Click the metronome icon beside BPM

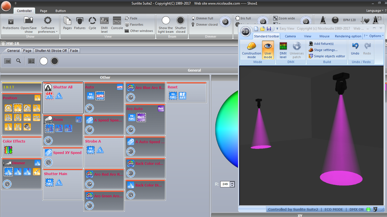322,20
